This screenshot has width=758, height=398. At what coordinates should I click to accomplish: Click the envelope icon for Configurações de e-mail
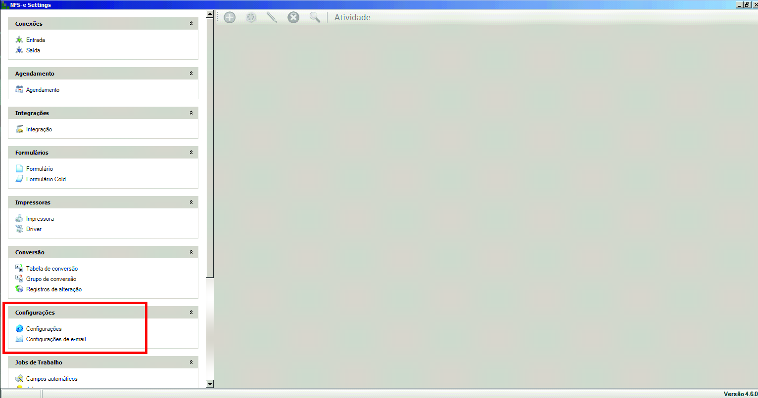pos(19,339)
